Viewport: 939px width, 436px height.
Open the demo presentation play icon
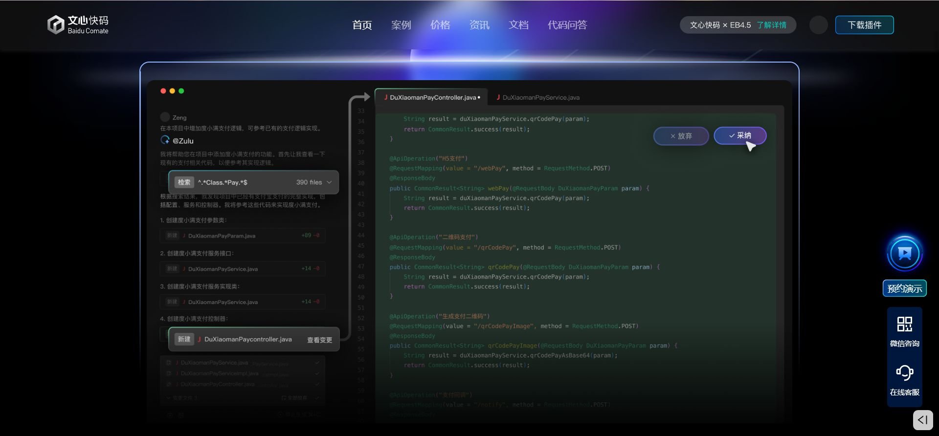(x=904, y=253)
